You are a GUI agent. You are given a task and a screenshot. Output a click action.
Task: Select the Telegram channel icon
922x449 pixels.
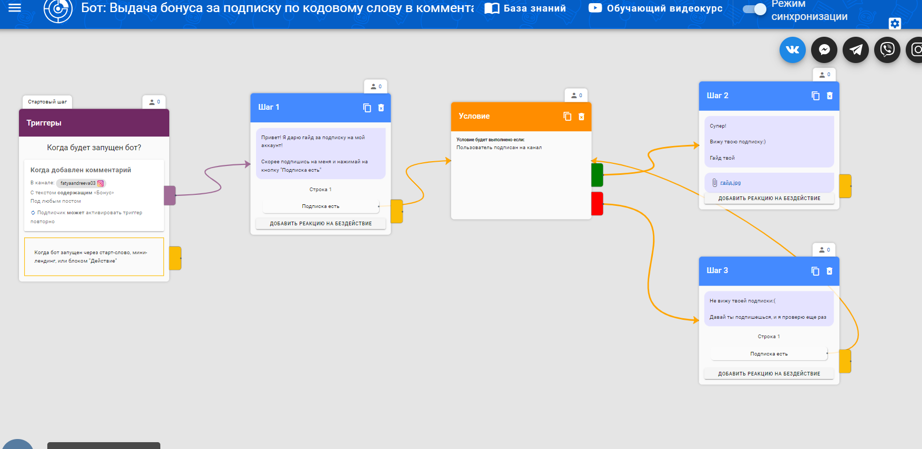(856, 50)
